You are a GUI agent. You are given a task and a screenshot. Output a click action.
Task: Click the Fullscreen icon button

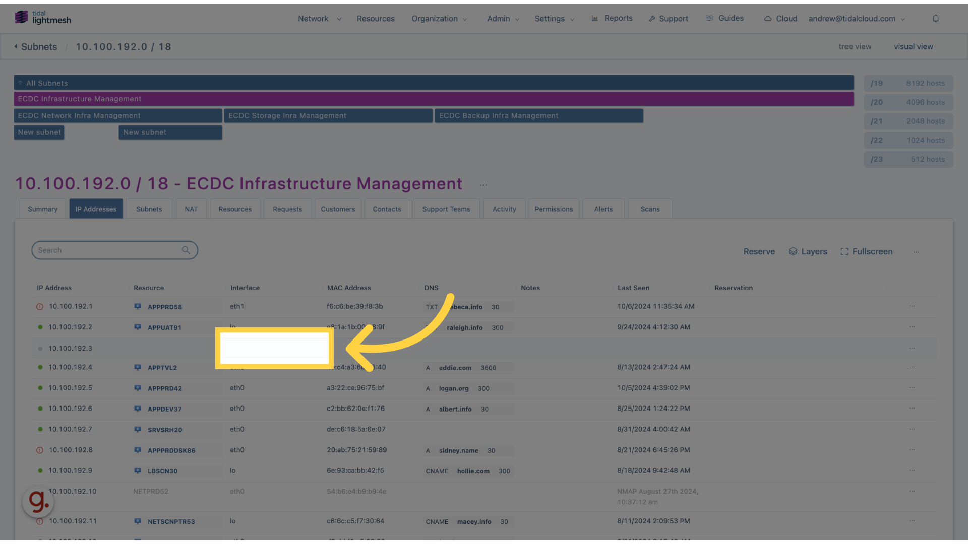[x=844, y=251]
